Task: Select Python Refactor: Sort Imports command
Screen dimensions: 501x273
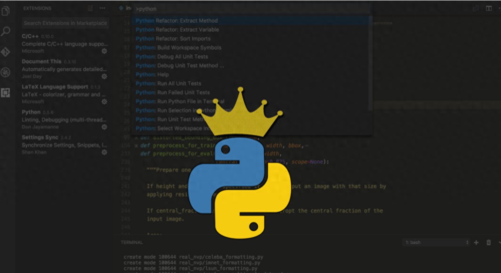Action: coord(250,39)
